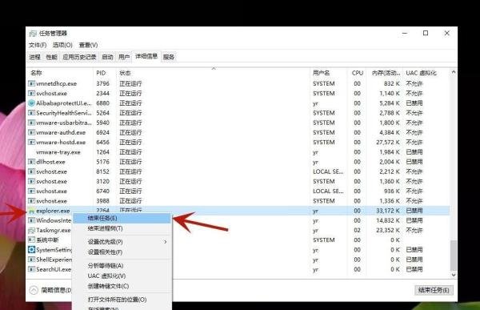This screenshot has width=480, height=310.
Task: Click the dllhost.exe process icon
Action: pos(31,162)
